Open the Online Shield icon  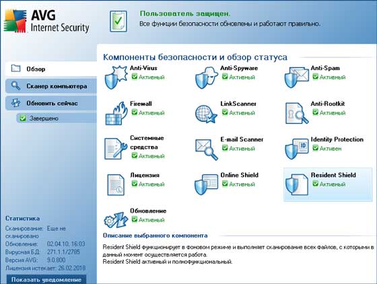point(206,184)
